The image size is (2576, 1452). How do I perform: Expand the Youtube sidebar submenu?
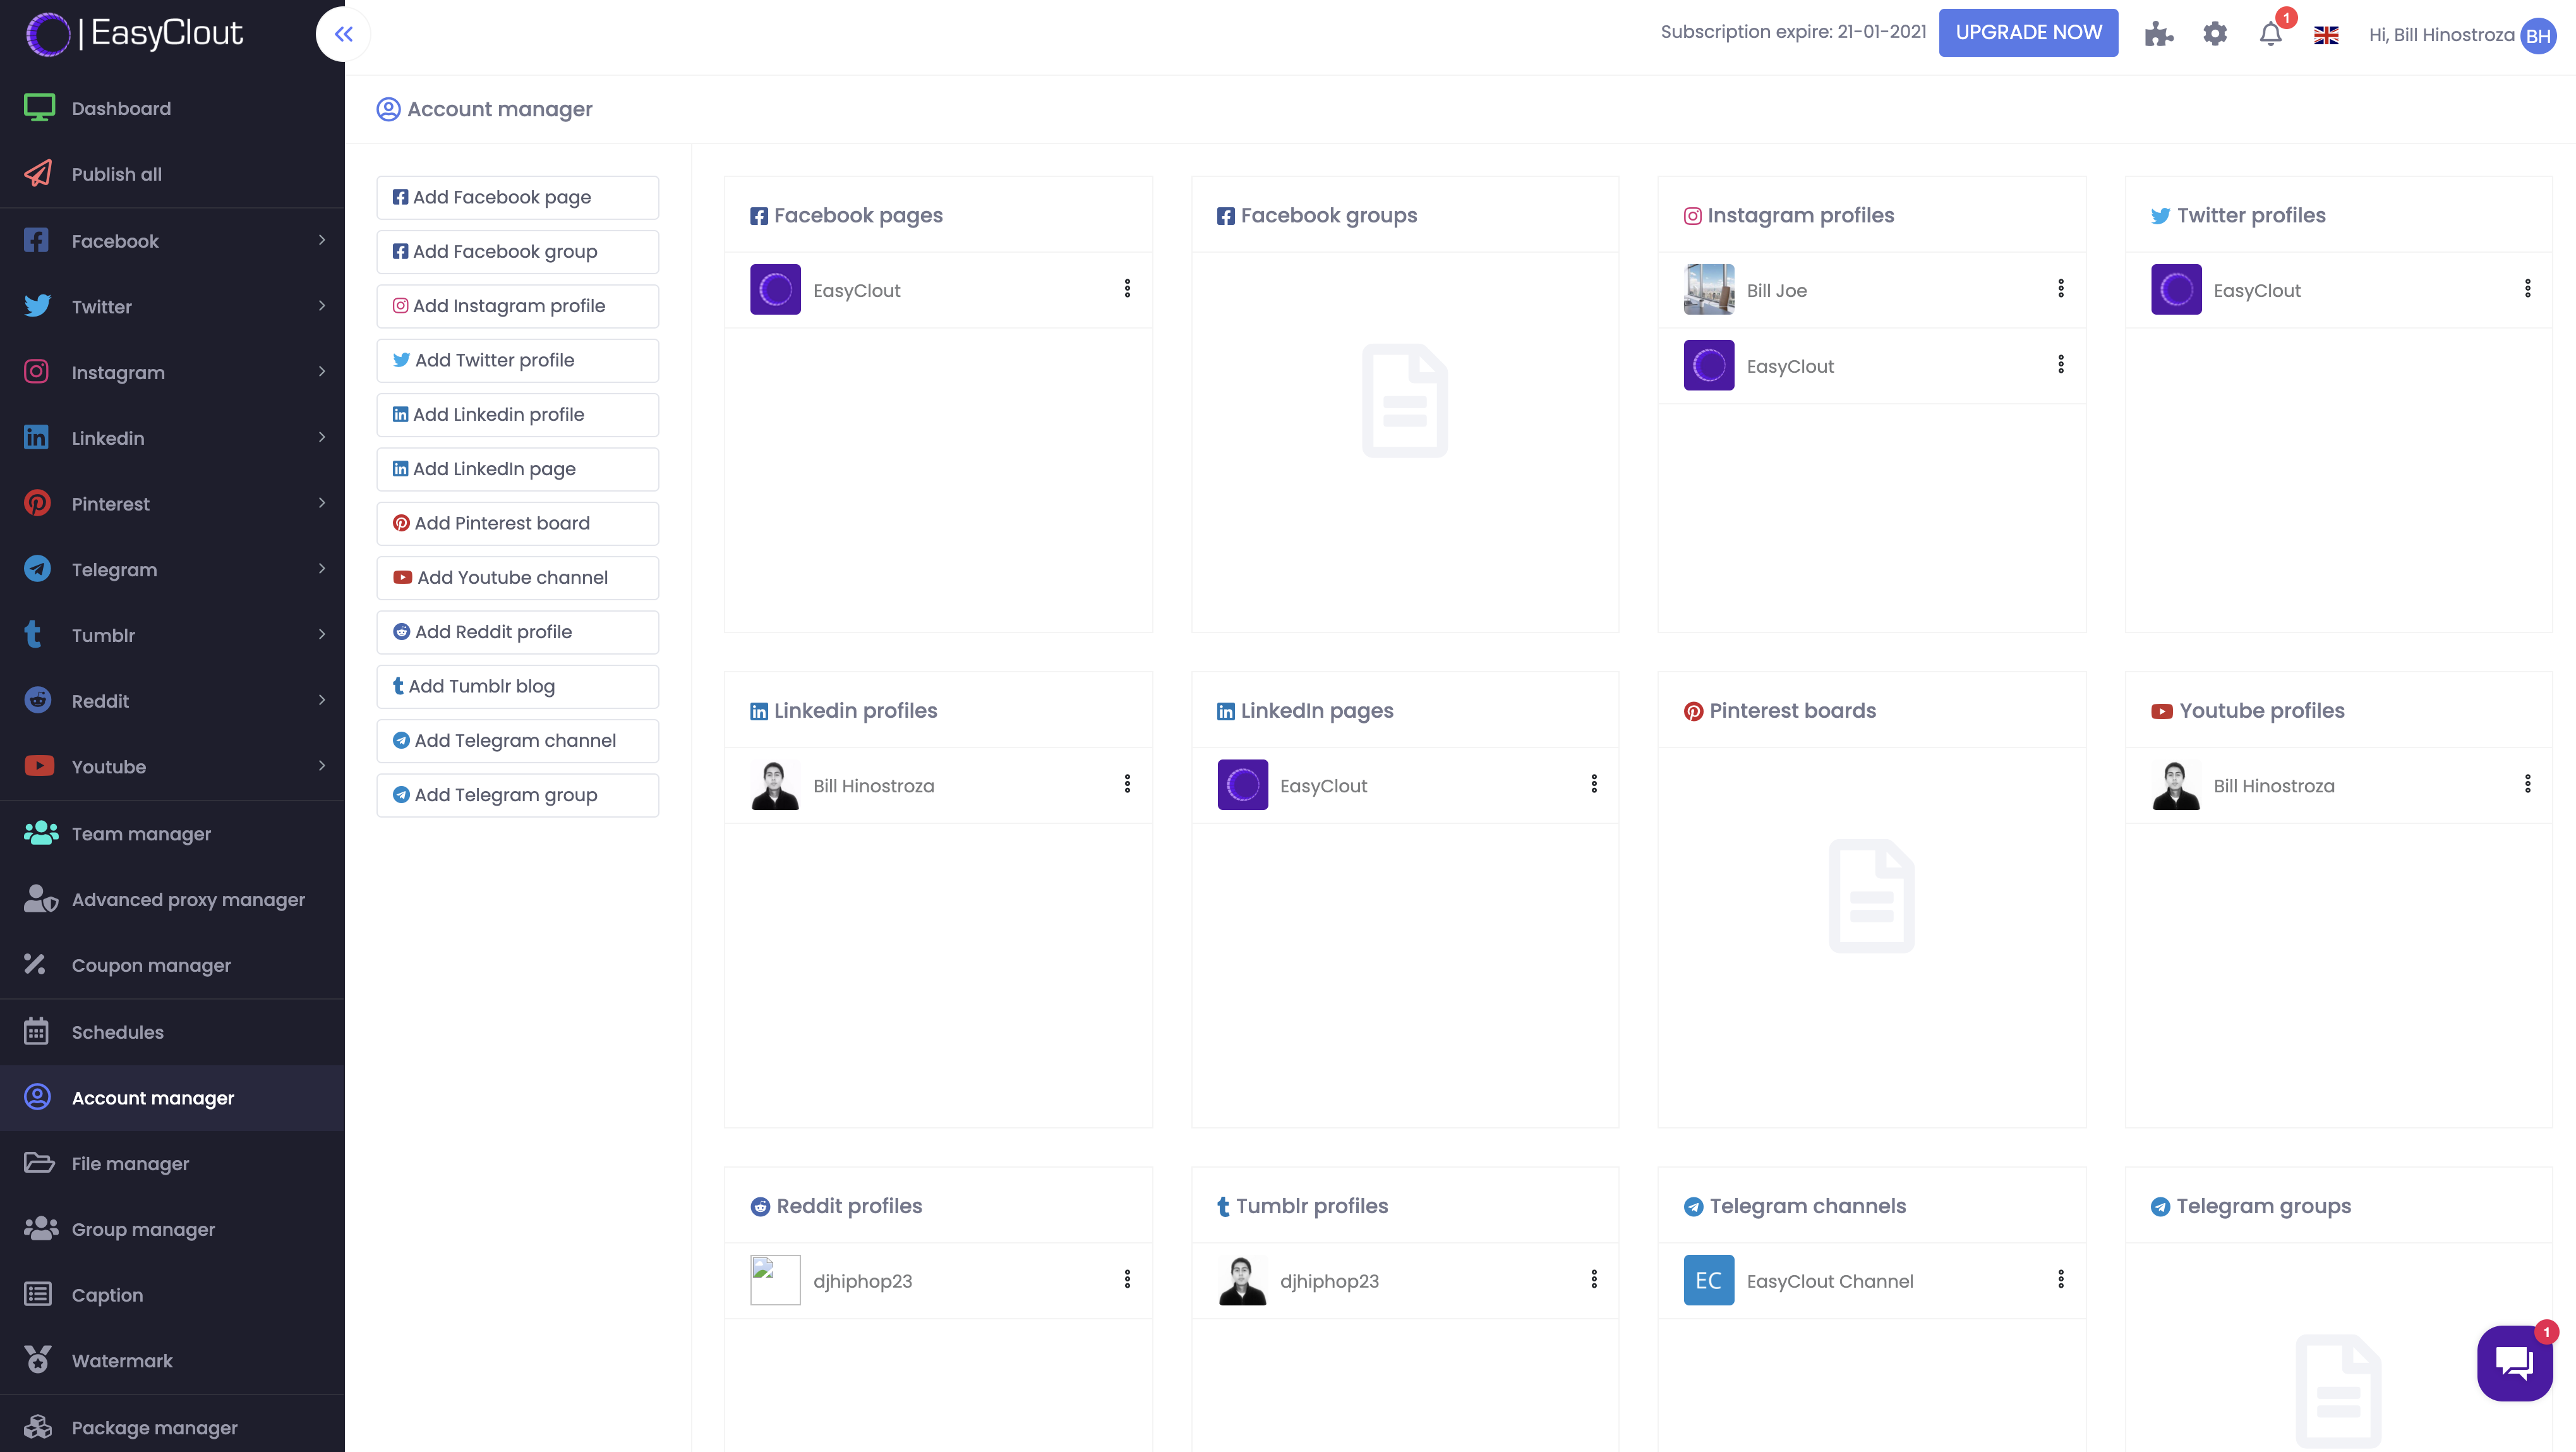coord(321,766)
